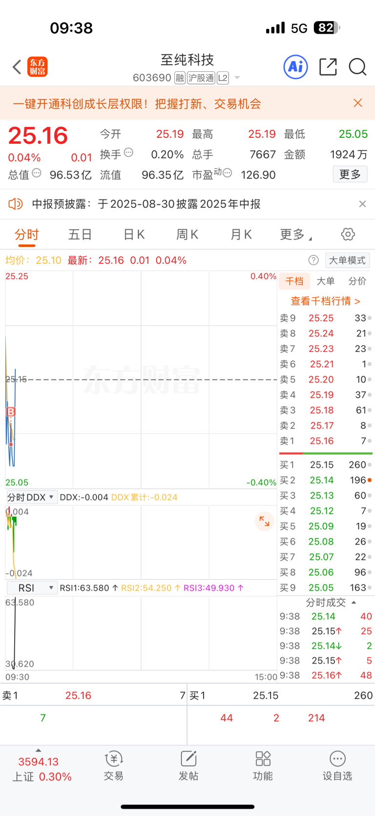This screenshot has width=375, height=816.
Task: Select the 分时 tab
Action: tap(26, 235)
